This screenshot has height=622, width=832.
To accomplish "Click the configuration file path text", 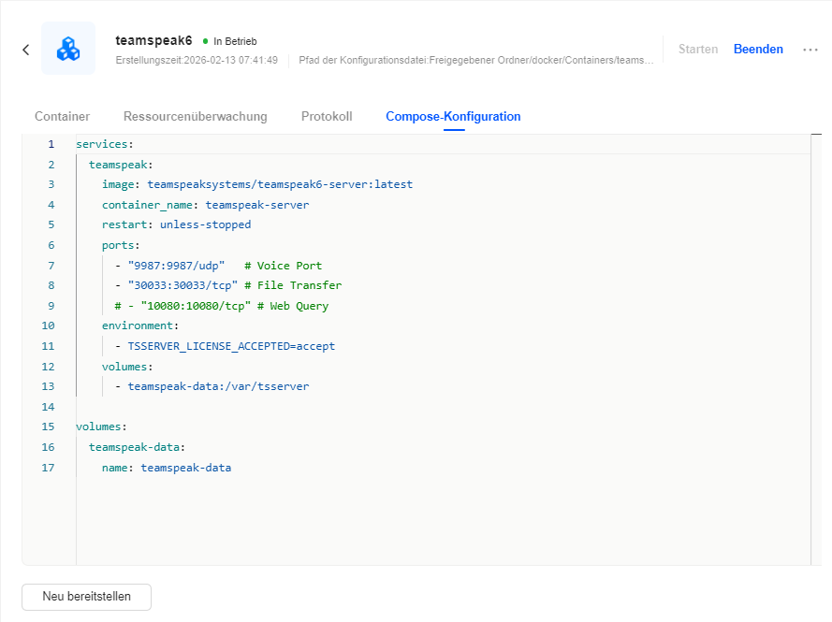I will click(475, 61).
